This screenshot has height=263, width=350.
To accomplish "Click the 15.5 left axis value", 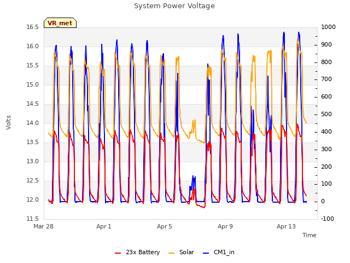I will [33, 66].
